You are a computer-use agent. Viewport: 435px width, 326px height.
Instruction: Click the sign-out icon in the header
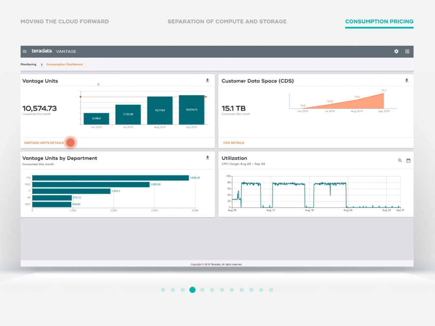tap(407, 51)
